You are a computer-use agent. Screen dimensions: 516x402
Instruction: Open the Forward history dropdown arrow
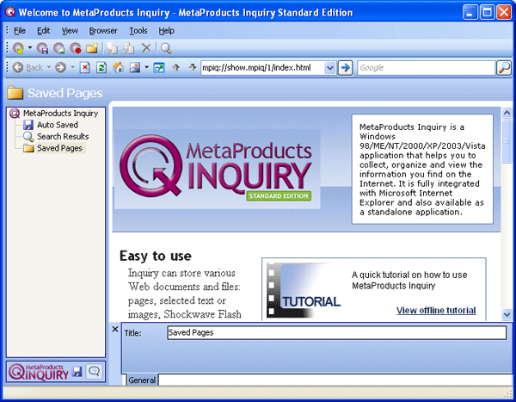[72, 67]
